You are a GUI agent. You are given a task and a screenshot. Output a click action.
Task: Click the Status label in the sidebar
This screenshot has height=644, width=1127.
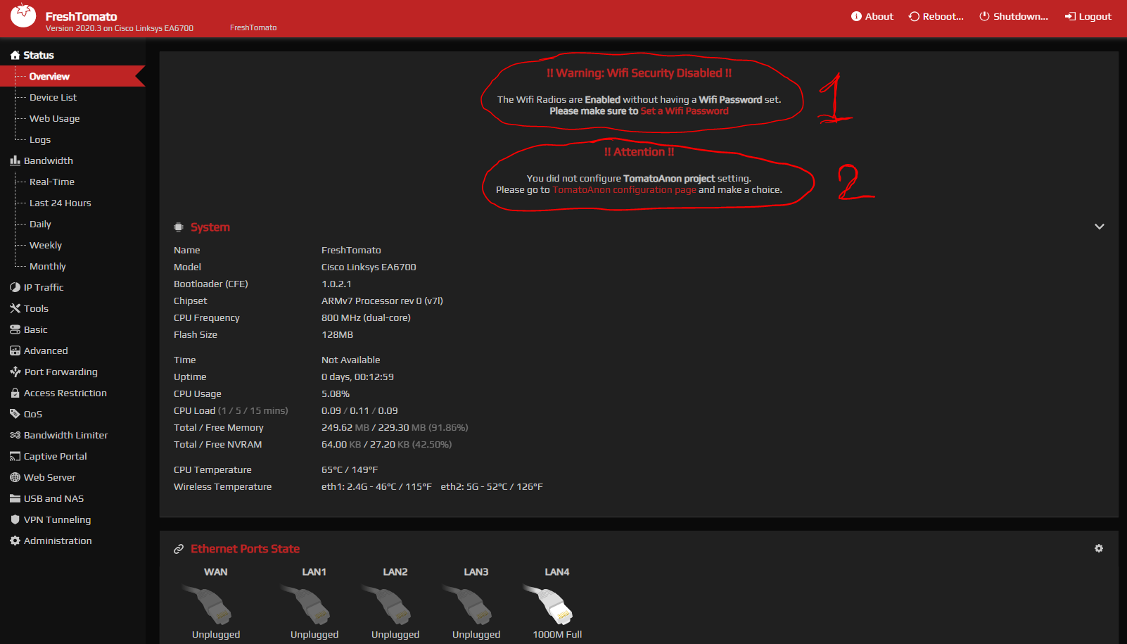click(39, 55)
